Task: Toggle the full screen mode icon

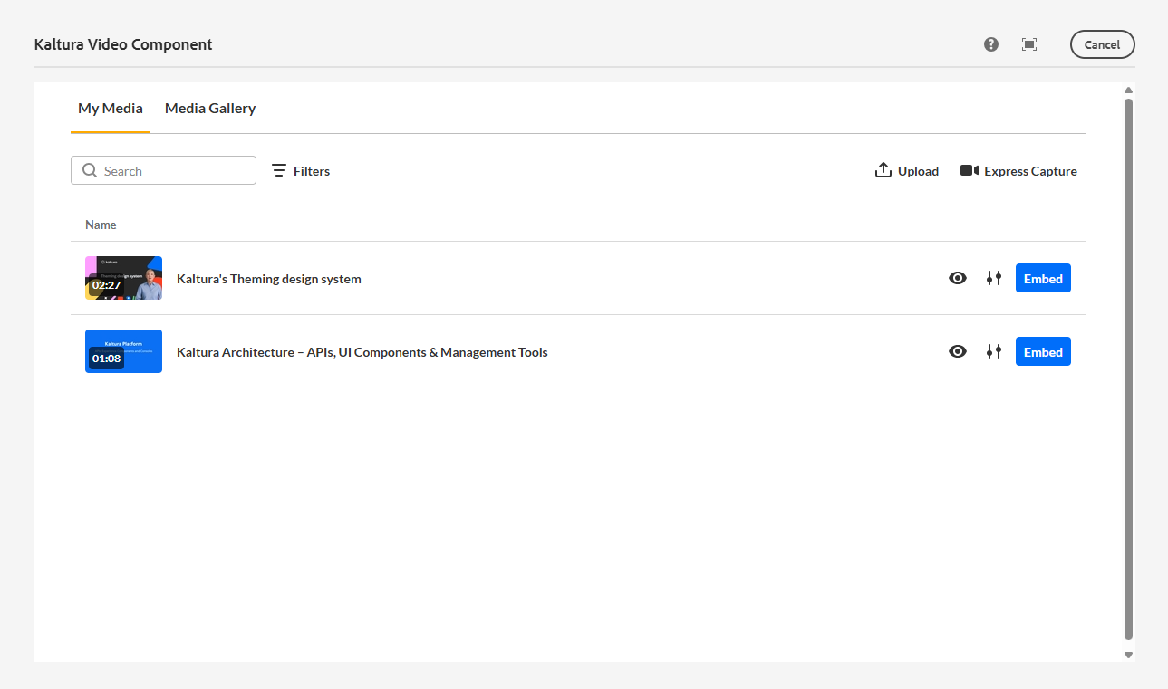Action: tap(1029, 44)
